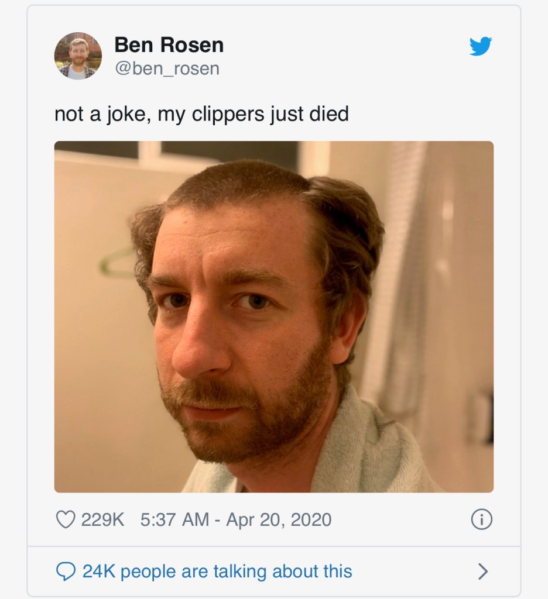Click the word "joke" in the tweet
This screenshot has width=548, height=599.
(121, 113)
